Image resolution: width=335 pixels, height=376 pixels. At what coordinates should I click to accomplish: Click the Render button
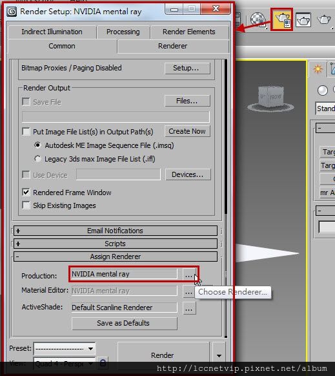(163, 355)
